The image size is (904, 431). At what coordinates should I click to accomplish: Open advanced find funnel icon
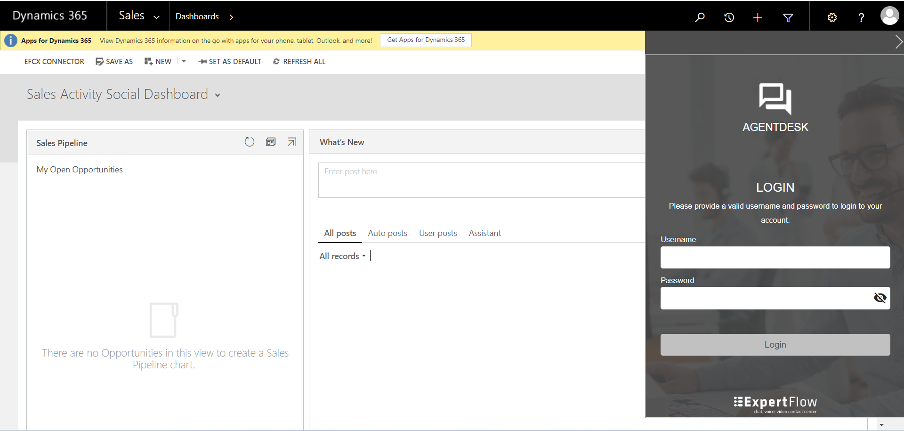click(788, 18)
